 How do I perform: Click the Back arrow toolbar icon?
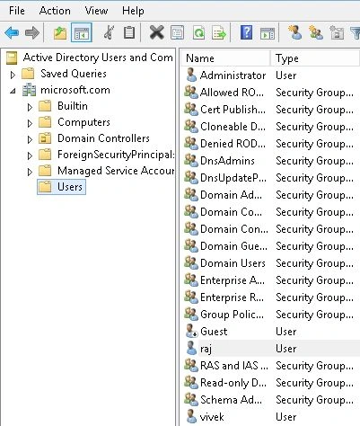point(13,32)
